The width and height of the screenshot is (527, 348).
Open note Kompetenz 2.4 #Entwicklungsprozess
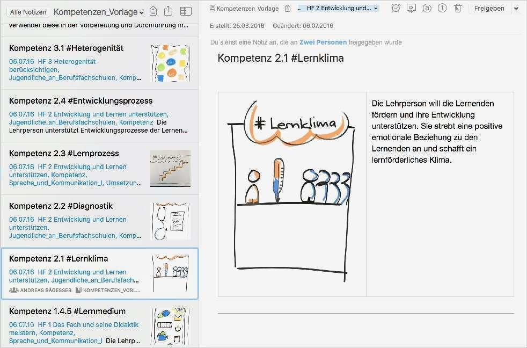(100, 115)
